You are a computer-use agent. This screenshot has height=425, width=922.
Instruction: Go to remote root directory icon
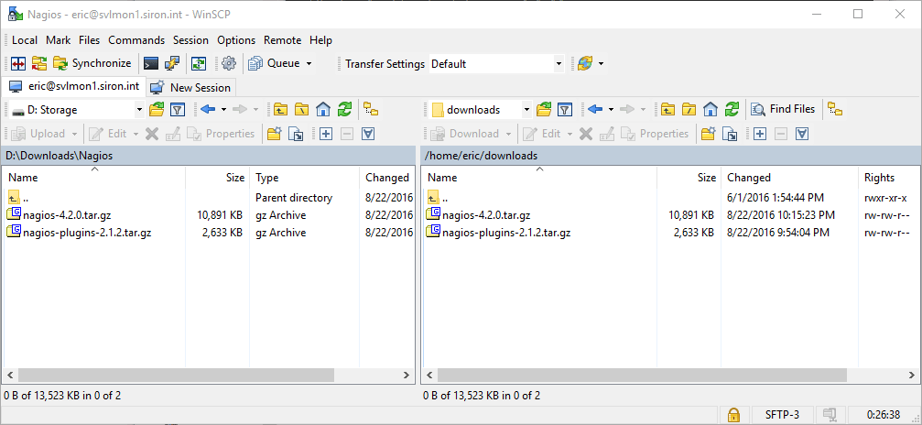tap(689, 110)
